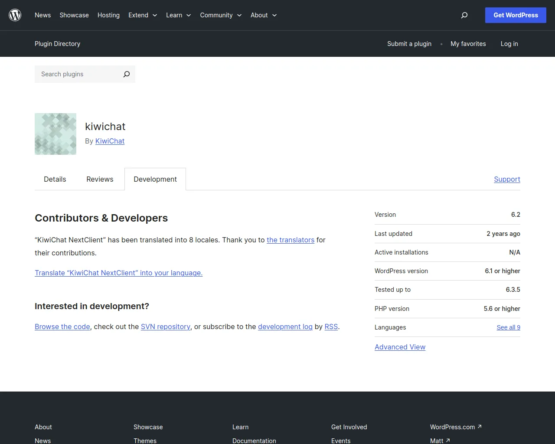555x444 pixels.
Task: Click Translate KiwiChat NextClient into your language
Action: point(119,273)
